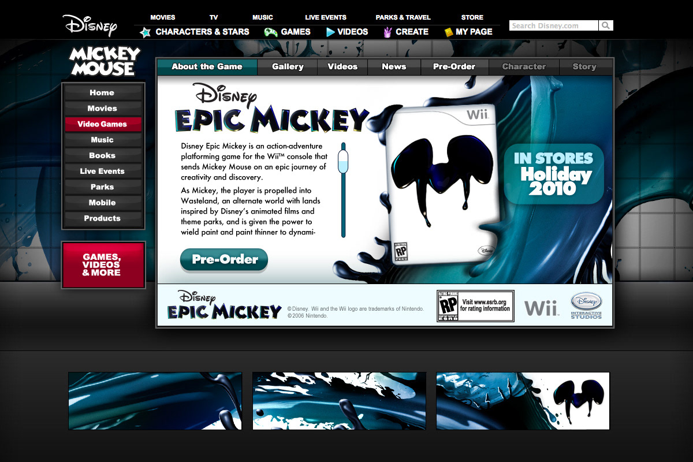Click the green gamepad Games icon
Screen dimensions: 693x462
tap(271, 32)
